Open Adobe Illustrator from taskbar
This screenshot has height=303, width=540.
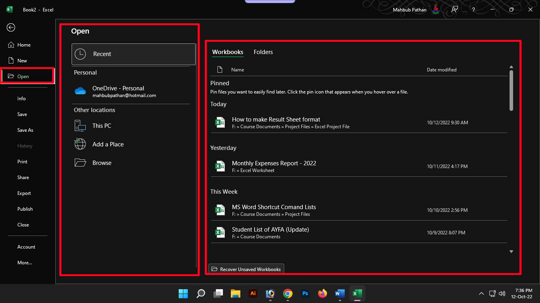[x=253, y=294]
